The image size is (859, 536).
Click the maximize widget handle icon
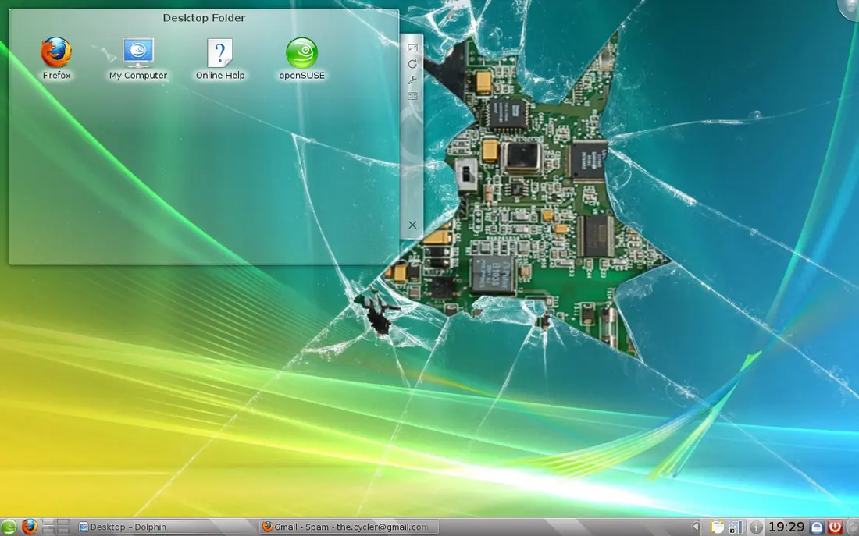(x=412, y=96)
